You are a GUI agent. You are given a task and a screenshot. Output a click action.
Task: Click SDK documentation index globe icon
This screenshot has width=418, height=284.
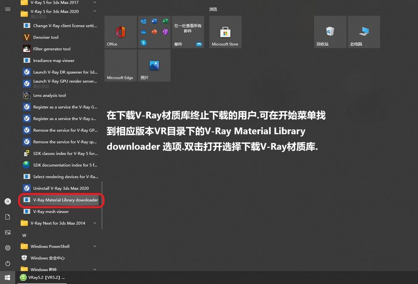(x=26, y=165)
